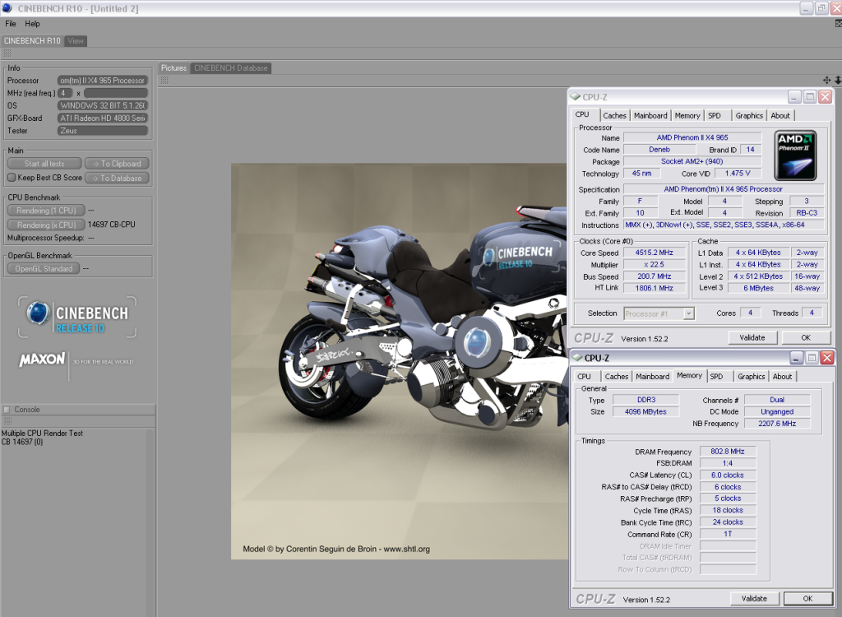Click the OpenGL Standard button
842x617 pixels.
tap(44, 268)
